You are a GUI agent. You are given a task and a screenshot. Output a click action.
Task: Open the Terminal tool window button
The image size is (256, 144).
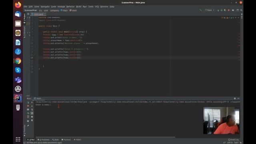pos(66,140)
